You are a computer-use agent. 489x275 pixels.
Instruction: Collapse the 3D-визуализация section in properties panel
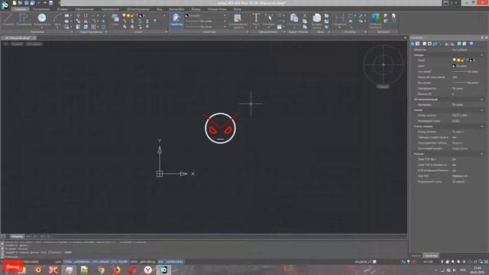481,99
